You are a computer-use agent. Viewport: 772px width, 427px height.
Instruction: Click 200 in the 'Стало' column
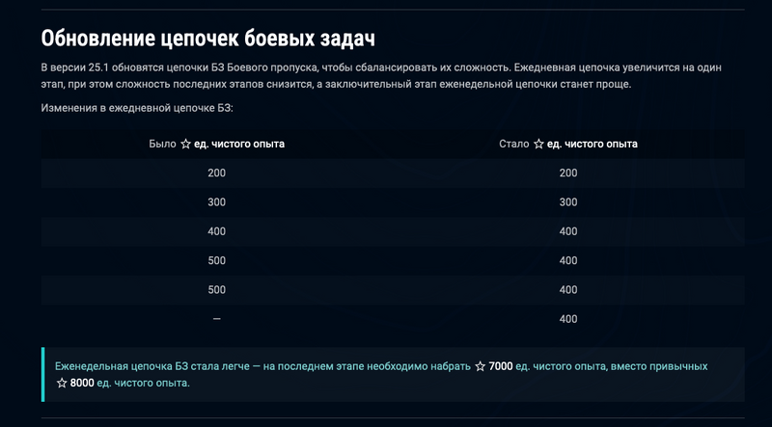[x=568, y=173]
